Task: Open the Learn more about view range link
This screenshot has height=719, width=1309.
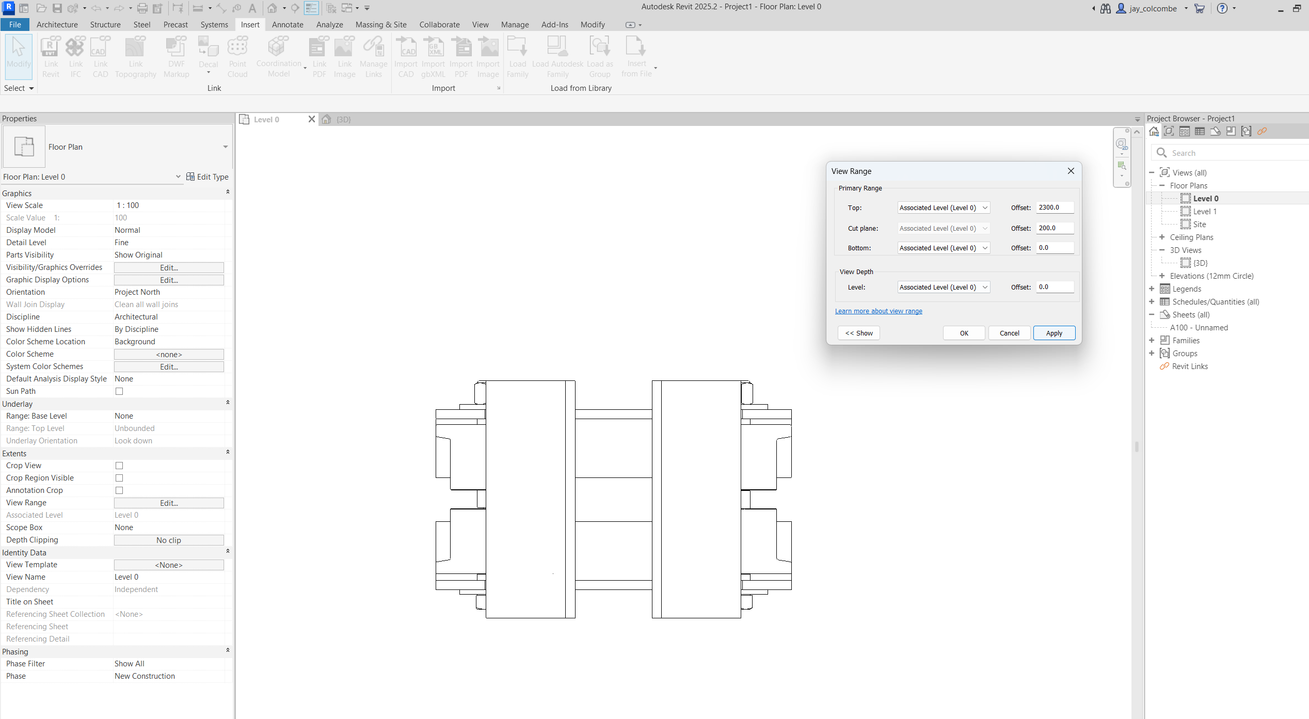Action: (x=879, y=311)
